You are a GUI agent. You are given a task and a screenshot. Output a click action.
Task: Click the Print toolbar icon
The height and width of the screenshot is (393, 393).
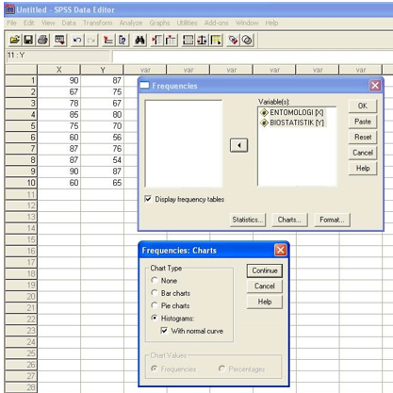click(x=43, y=41)
